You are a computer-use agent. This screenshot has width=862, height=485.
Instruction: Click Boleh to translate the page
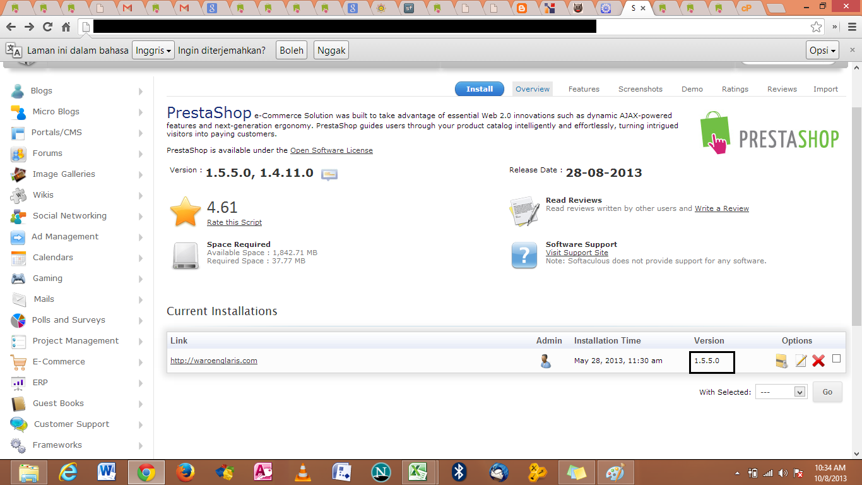[x=292, y=51]
